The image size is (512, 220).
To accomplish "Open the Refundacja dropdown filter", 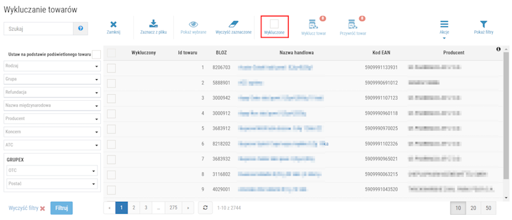I will (52, 93).
